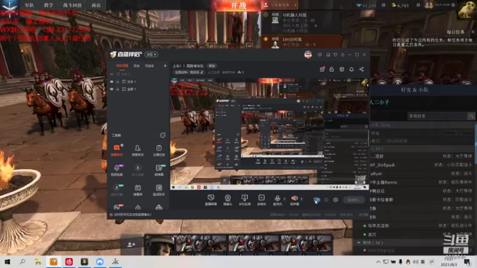Open the gift box icon with red badge
The image size is (477, 268).
click(x=322, y=69)
